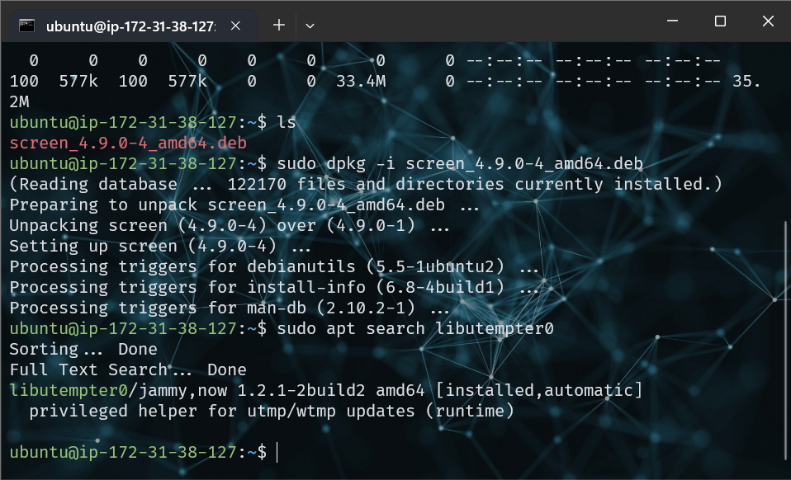Close the terminal window
The image size is (791, 480).
[767, 21]
